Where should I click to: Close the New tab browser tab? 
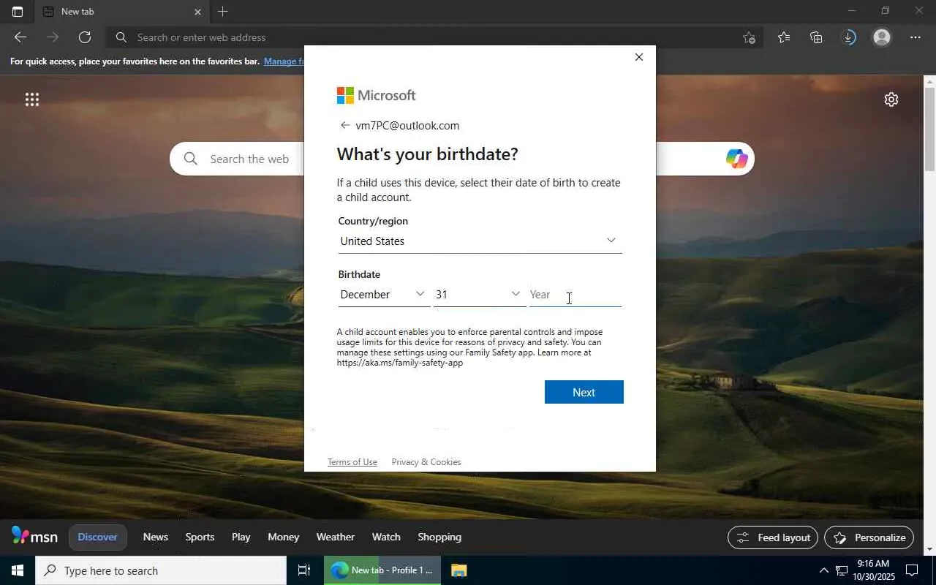pos(197,12)
